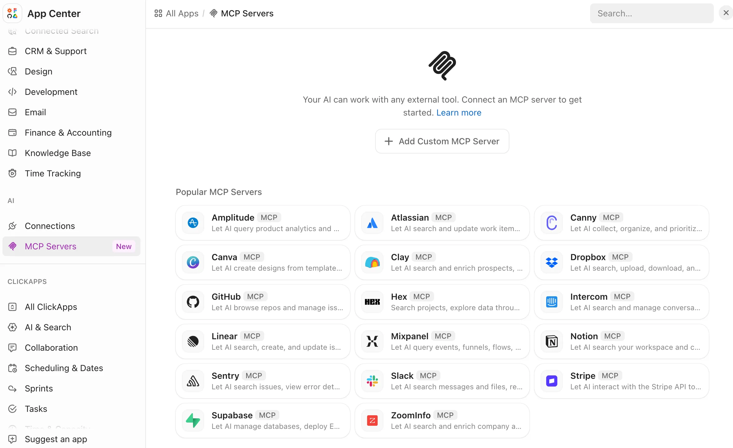Click the Amplitude logo icon

point(193,223)
